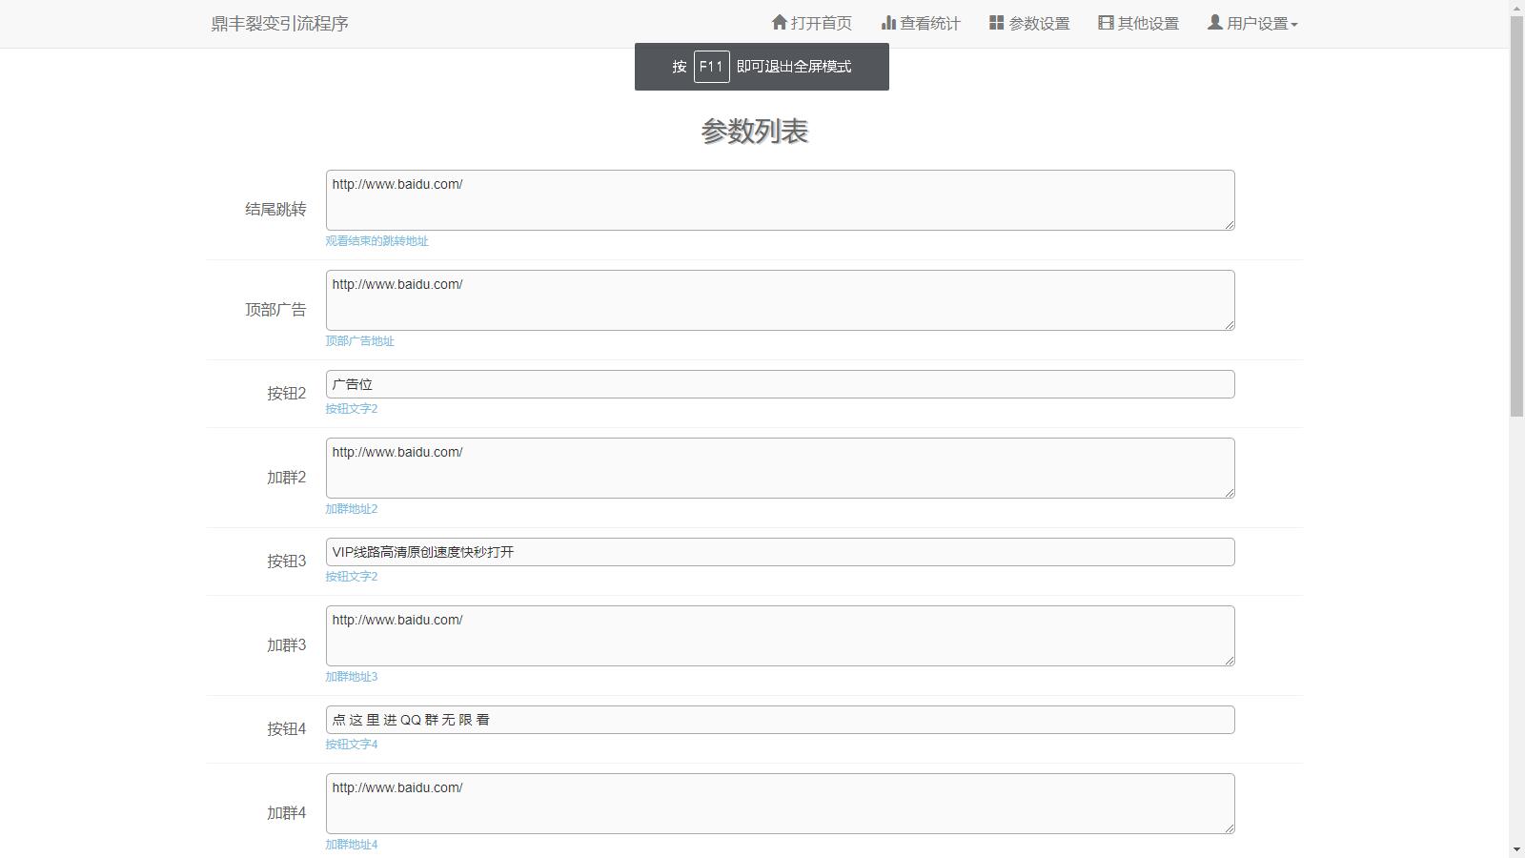Click the user icon for 用户设置

(1214, 22)
